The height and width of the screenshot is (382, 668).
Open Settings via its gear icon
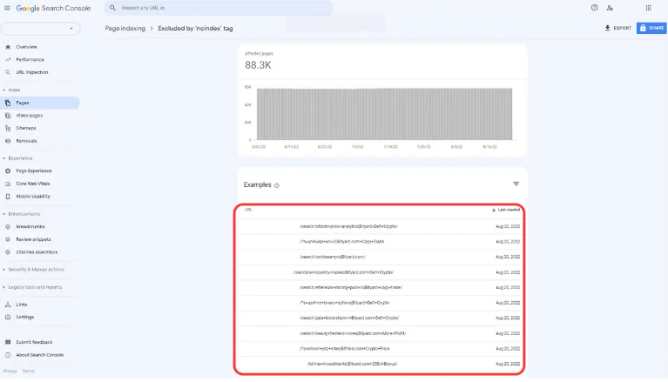pyautogui.click(x=8, y=318)
